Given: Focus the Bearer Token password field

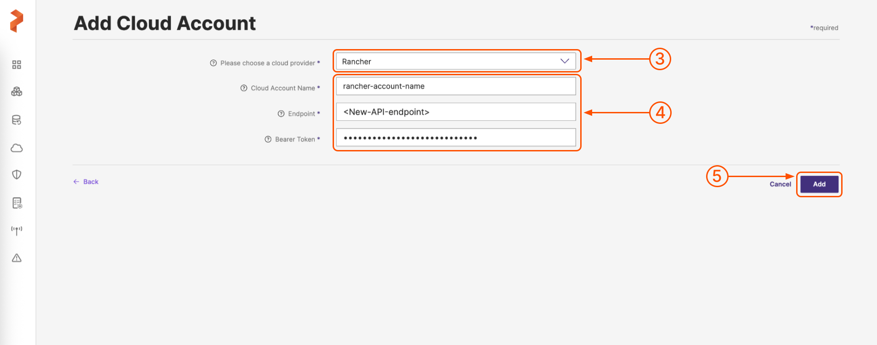Looking at the screenshot, I should (456, 138).
